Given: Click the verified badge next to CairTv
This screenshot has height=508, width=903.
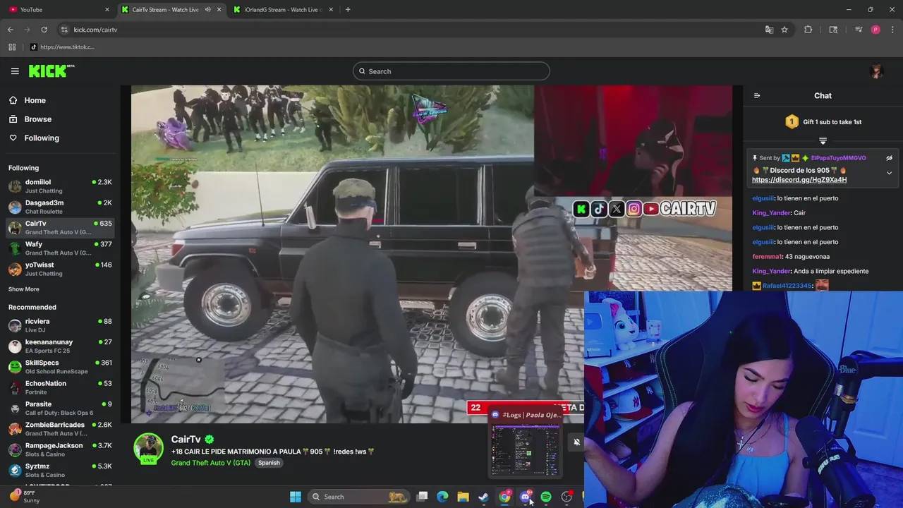Looking at the screenshot, I should point(210,440).
